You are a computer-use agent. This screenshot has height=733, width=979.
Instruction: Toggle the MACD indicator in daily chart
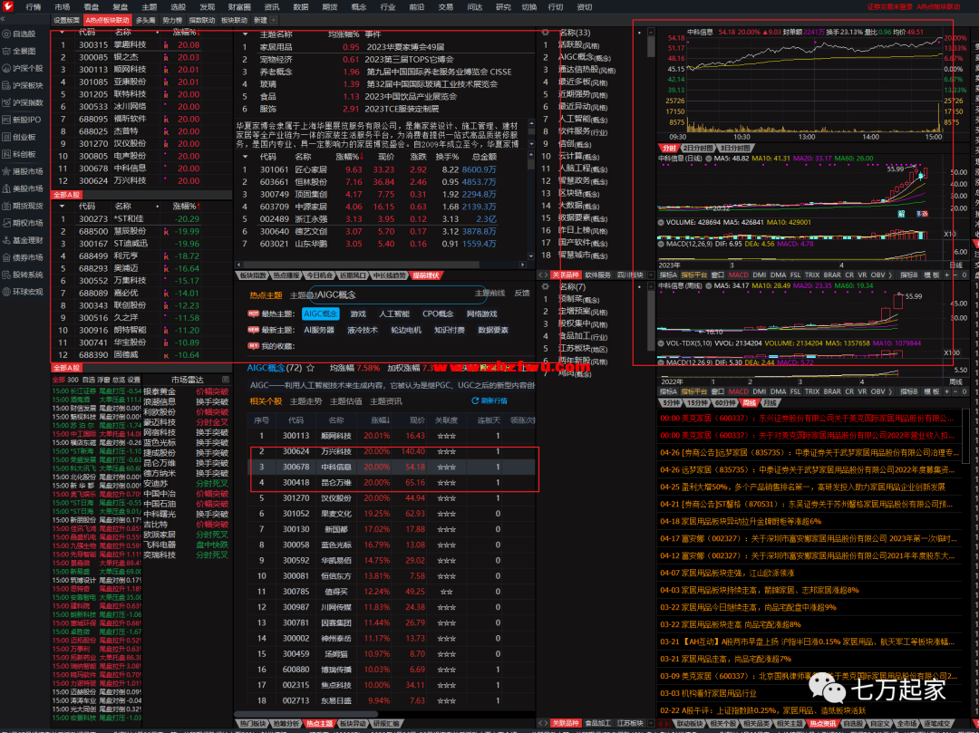pyautogui.click(x=739, y=275)
